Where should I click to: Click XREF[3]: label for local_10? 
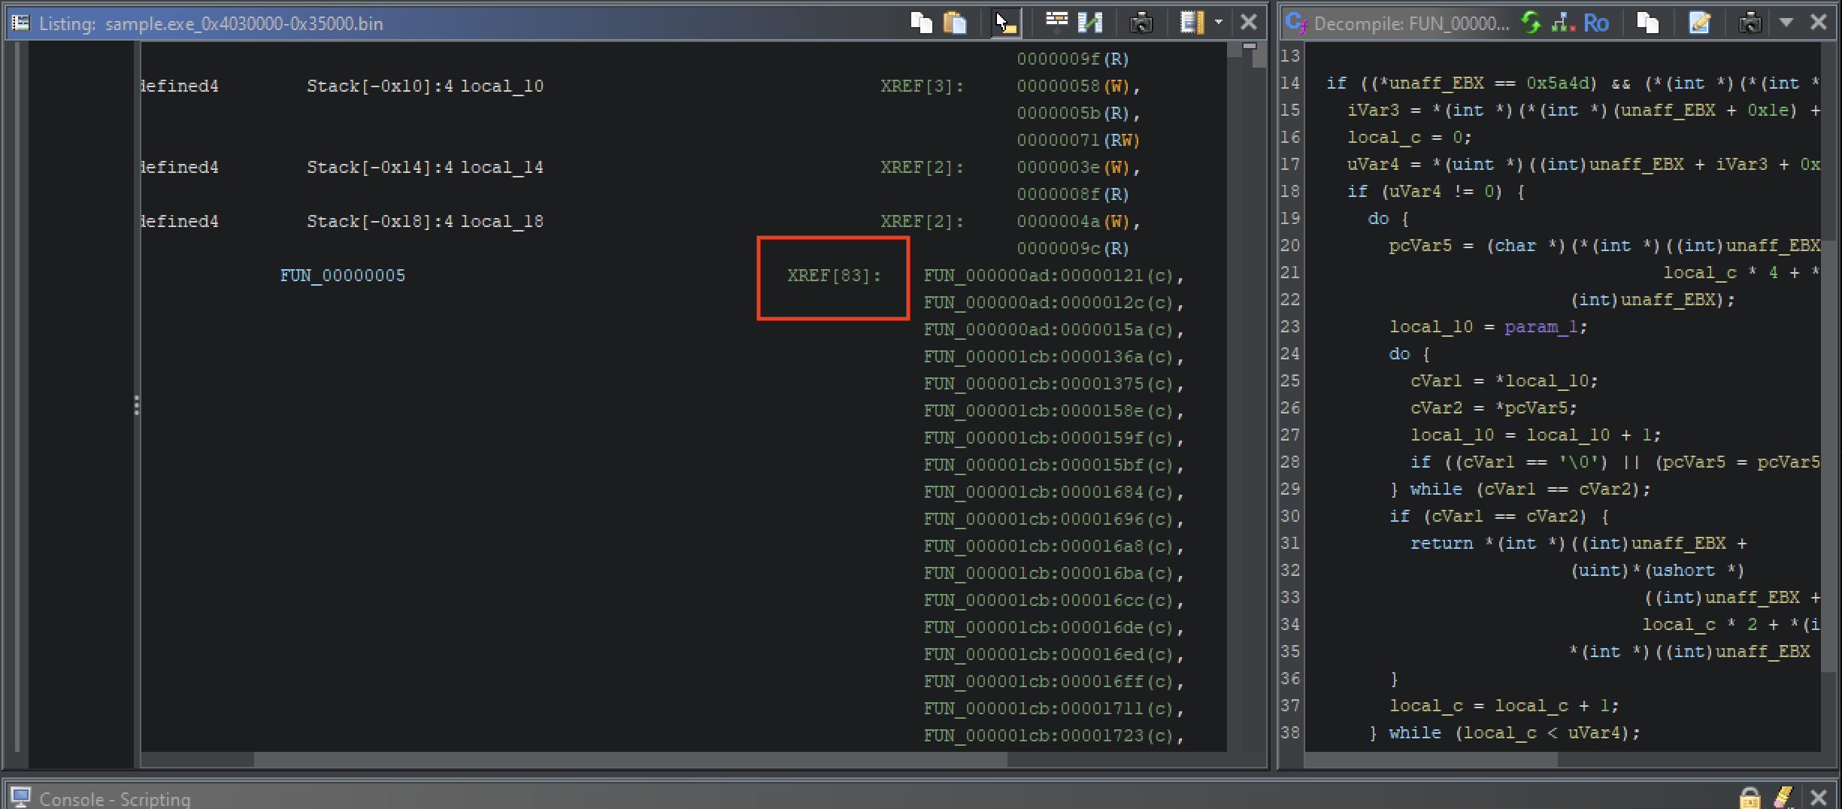pos(922,86)
